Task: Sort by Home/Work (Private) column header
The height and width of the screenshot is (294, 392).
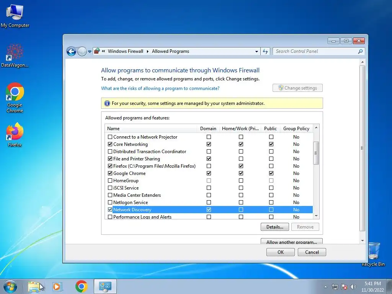Action: [x=240, y=129]
